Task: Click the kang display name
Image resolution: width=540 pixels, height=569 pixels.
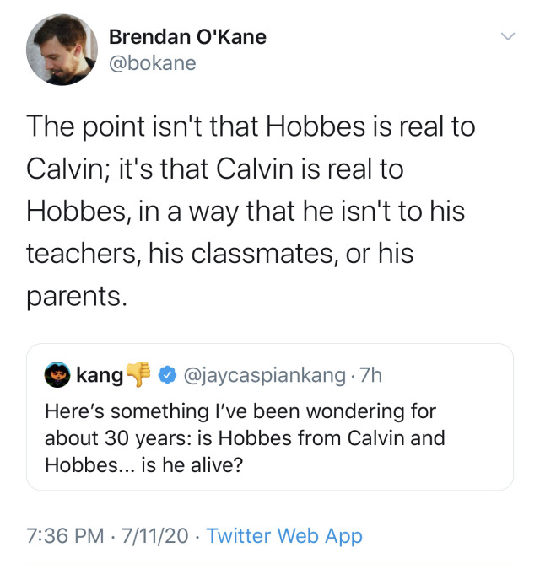Action: click(x=100, y=373)
